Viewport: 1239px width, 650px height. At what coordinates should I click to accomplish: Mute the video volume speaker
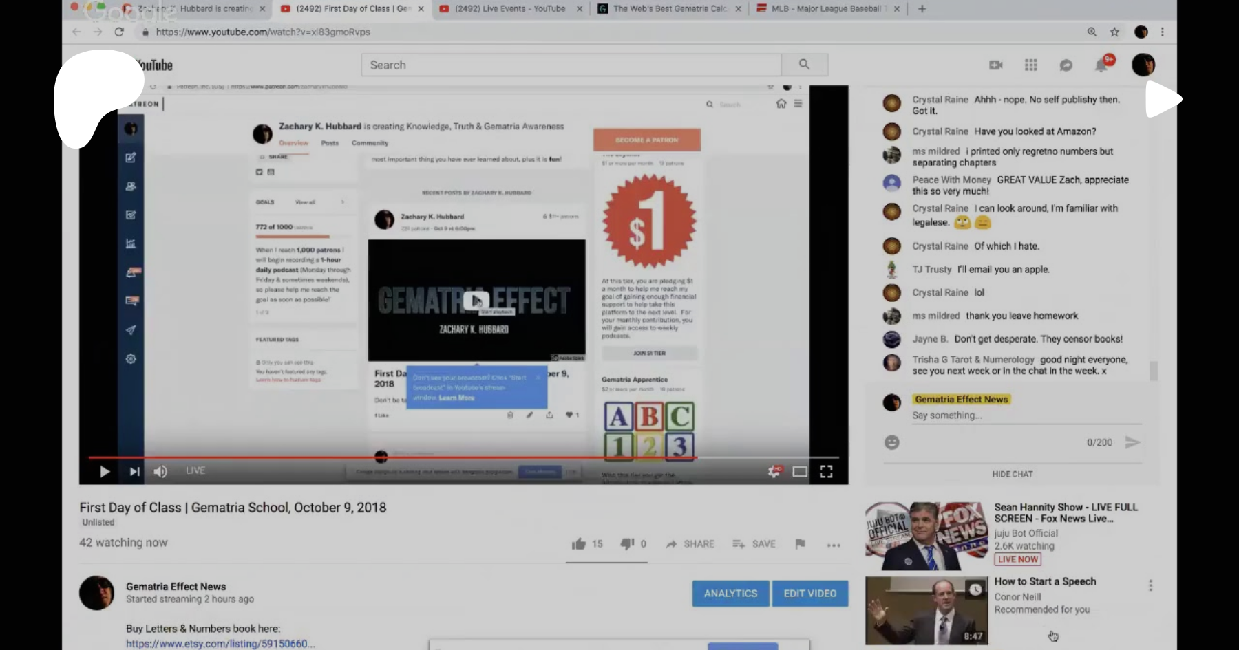pos(160,471)
